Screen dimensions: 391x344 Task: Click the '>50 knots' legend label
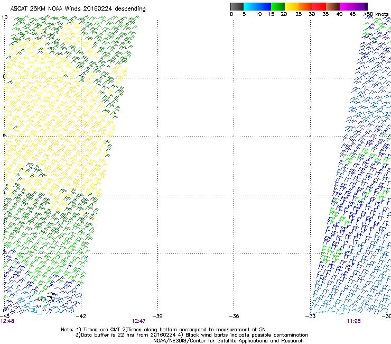coord(376,14)
